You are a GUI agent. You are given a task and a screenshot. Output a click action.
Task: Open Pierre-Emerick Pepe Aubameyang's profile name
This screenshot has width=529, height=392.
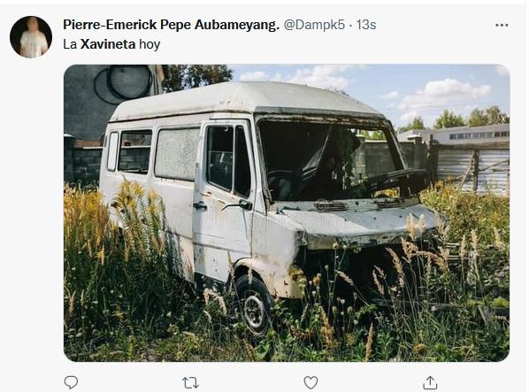pos(171,25)
